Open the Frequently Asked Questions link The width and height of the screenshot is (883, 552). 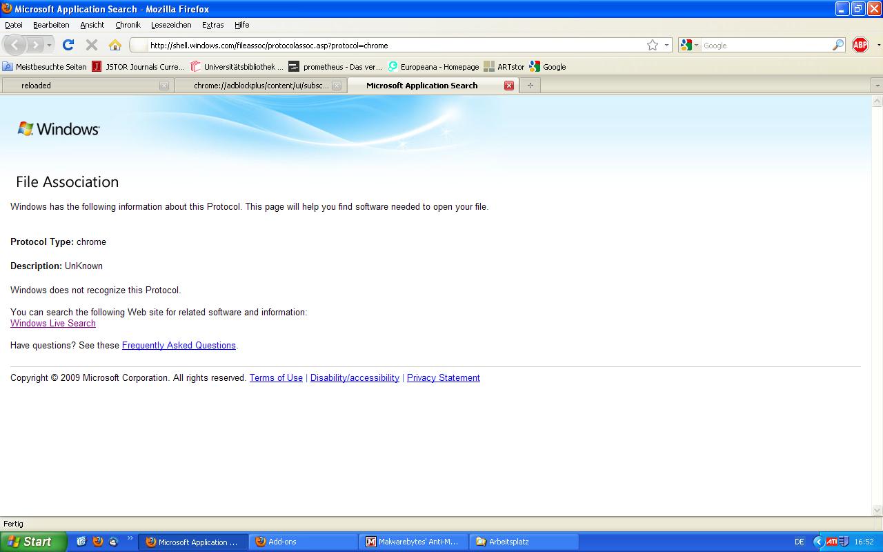pyautogui.click(x=179, y=346)
